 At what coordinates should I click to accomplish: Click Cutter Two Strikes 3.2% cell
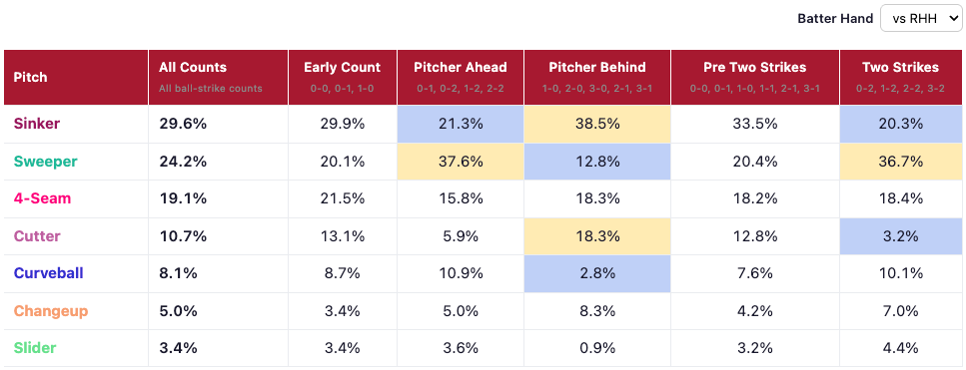(x=901, y=236)
